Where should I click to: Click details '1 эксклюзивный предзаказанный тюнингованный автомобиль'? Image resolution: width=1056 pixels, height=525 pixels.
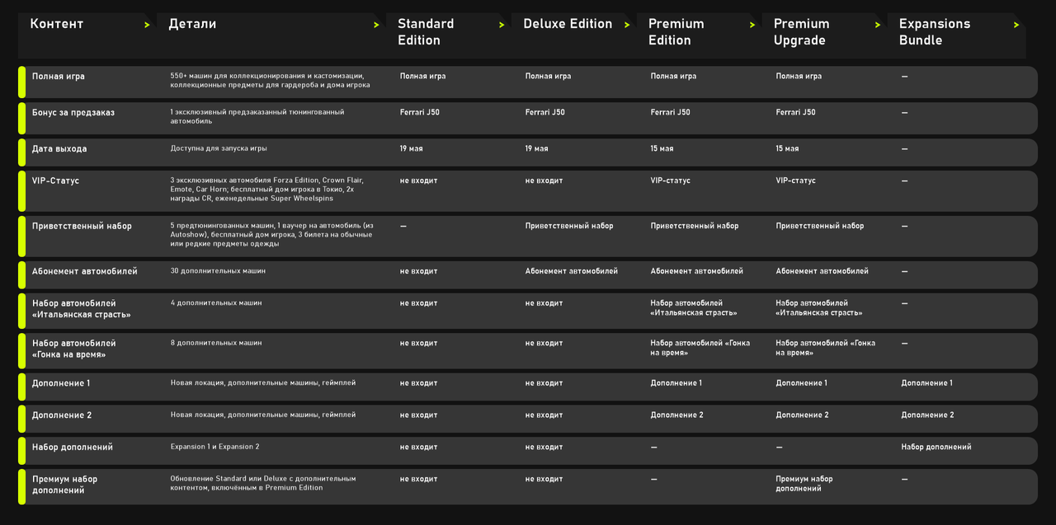coord(257,116)
